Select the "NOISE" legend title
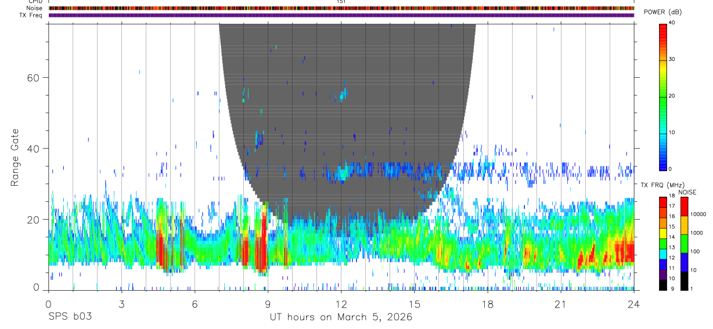This screenshot has width=713, height=329. (687, 192)
